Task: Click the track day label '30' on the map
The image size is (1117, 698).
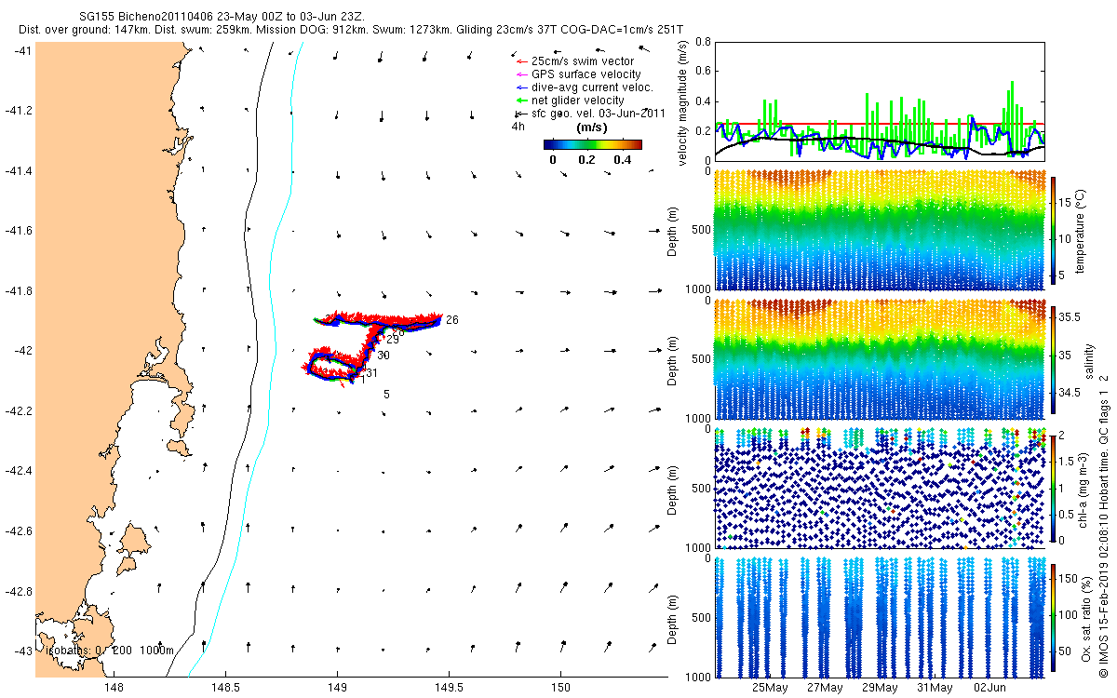Action: click(384, 356)
